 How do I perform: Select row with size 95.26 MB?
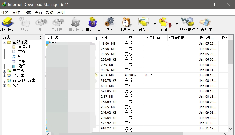[136, 70]
